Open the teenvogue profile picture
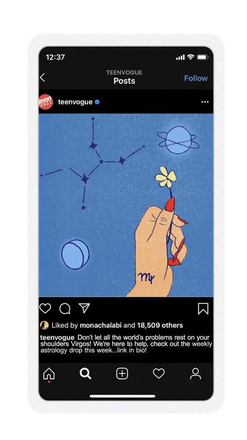247x440 pixels. click(45, 102)
